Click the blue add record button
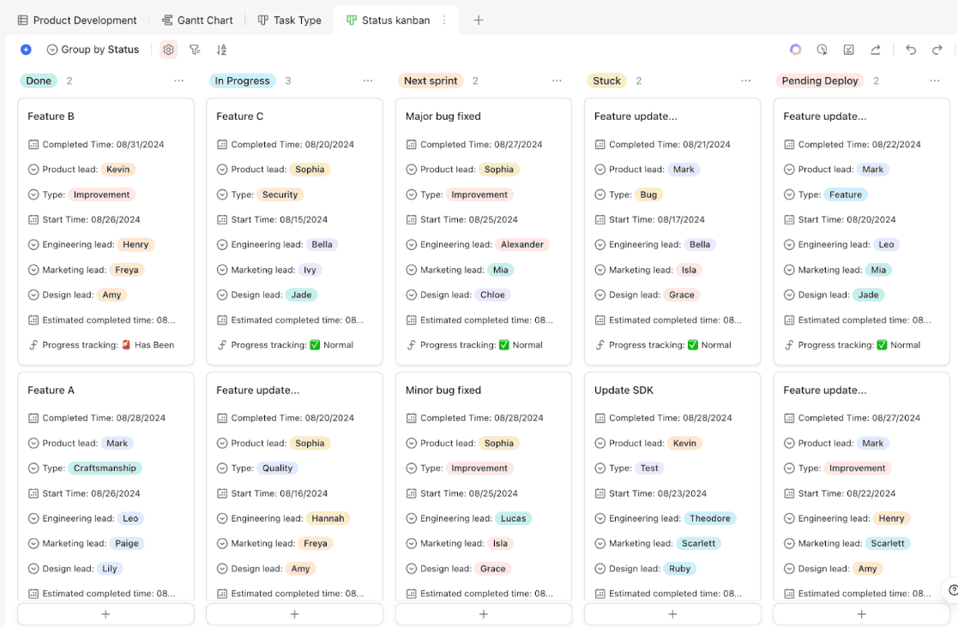This screenshot has height=627, width=958. 26,50
